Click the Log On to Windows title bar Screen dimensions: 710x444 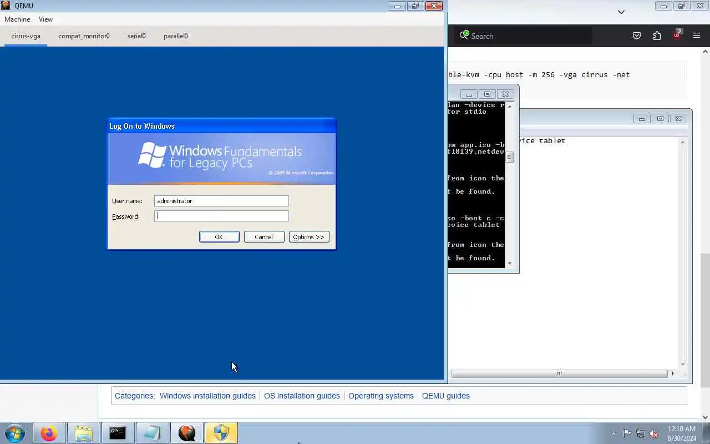click(x=221, y=126)
